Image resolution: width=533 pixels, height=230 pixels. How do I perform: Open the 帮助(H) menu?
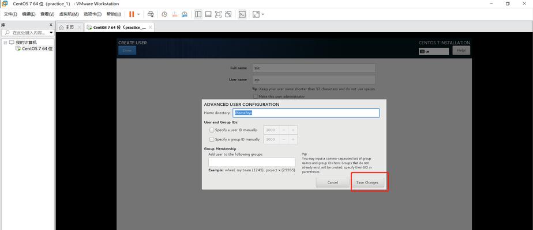click(x=114, y=14)
